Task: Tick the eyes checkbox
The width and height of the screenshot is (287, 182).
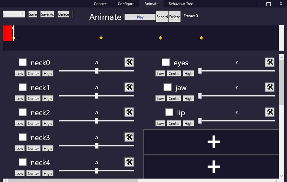Action: [x=166, y=62]
